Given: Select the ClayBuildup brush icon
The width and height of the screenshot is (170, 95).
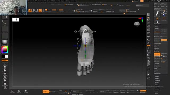Looking at the screenshot, I should (5, 71).
